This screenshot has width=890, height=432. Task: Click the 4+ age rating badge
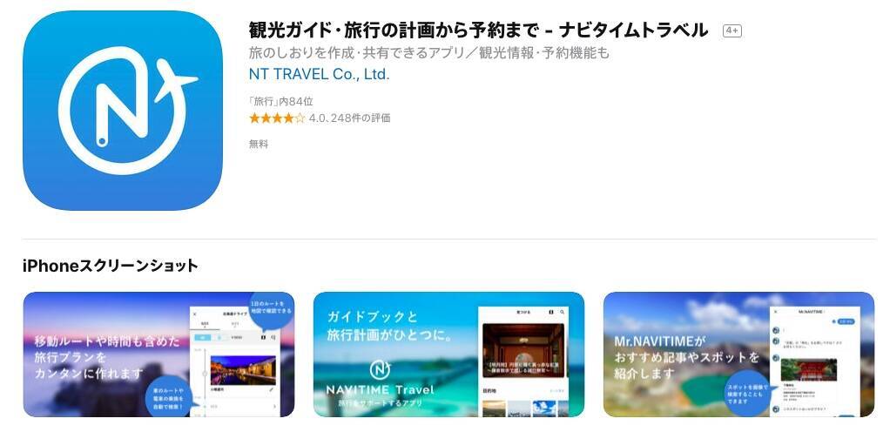pyautogui.click(x=732, y=30)
